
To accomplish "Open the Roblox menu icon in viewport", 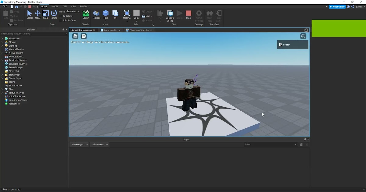I will (x=75, y=36).
